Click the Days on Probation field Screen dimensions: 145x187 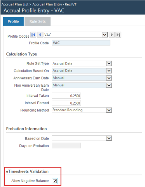(66, 145)
